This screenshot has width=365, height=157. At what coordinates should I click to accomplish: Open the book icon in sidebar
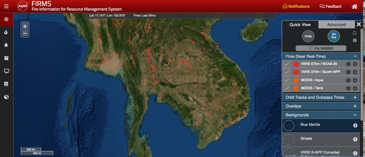coord(6,84)
